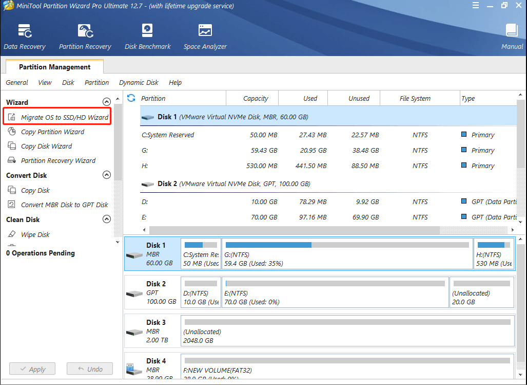Image resolution: width=527 pixels, height=385 pixels.
Task: Select the D: partition row in the list
Action: point(328,202)
